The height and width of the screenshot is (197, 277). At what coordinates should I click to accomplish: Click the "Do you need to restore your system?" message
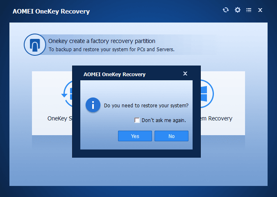point(146,106)
